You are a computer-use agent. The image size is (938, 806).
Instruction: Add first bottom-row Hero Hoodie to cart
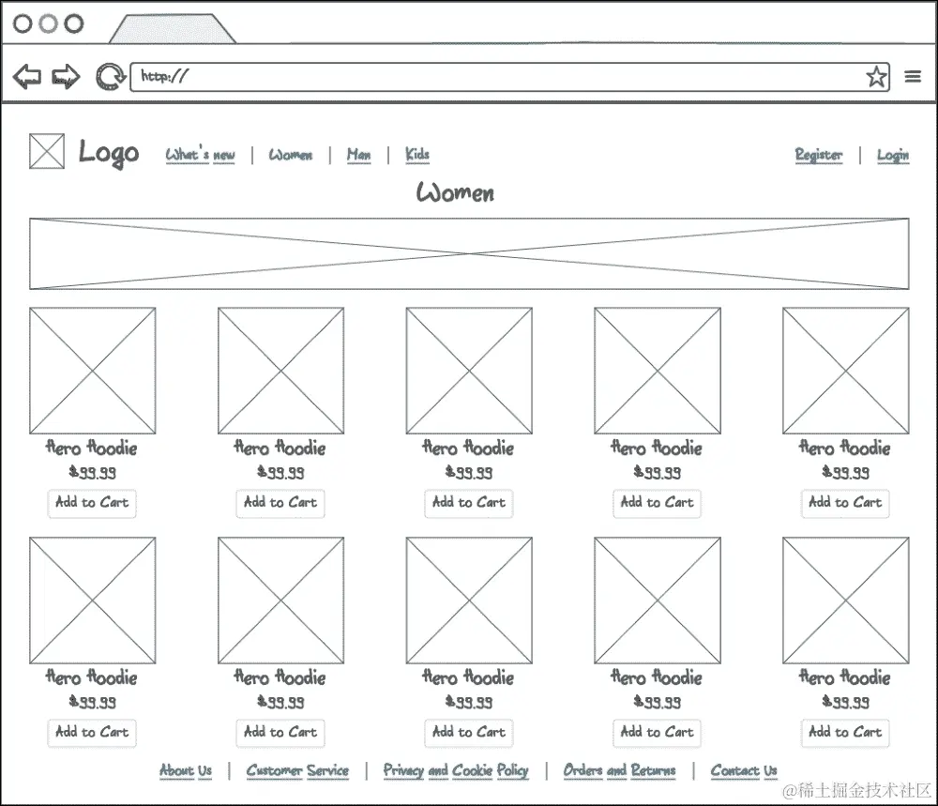[92, 733]
